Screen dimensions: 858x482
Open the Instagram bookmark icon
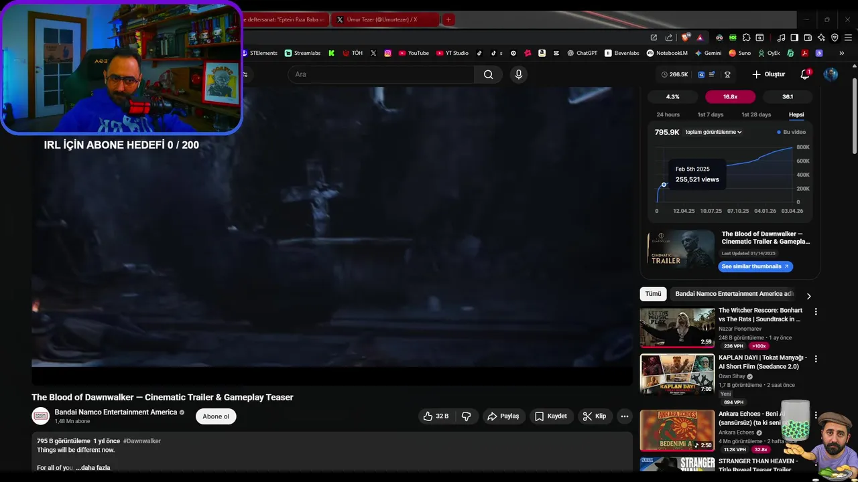click(387, 53)
